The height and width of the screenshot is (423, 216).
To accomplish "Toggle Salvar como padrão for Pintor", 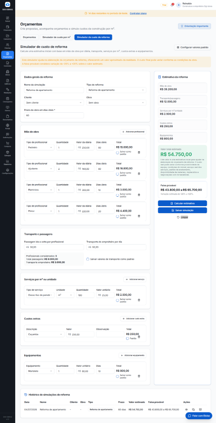I will click(117, 216).
